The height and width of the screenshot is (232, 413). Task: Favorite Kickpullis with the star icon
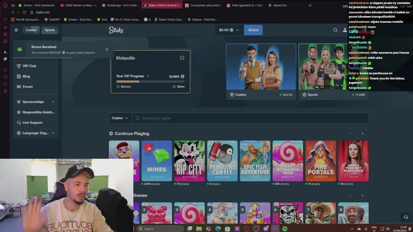pyautogui.click(x=182, y=58)
